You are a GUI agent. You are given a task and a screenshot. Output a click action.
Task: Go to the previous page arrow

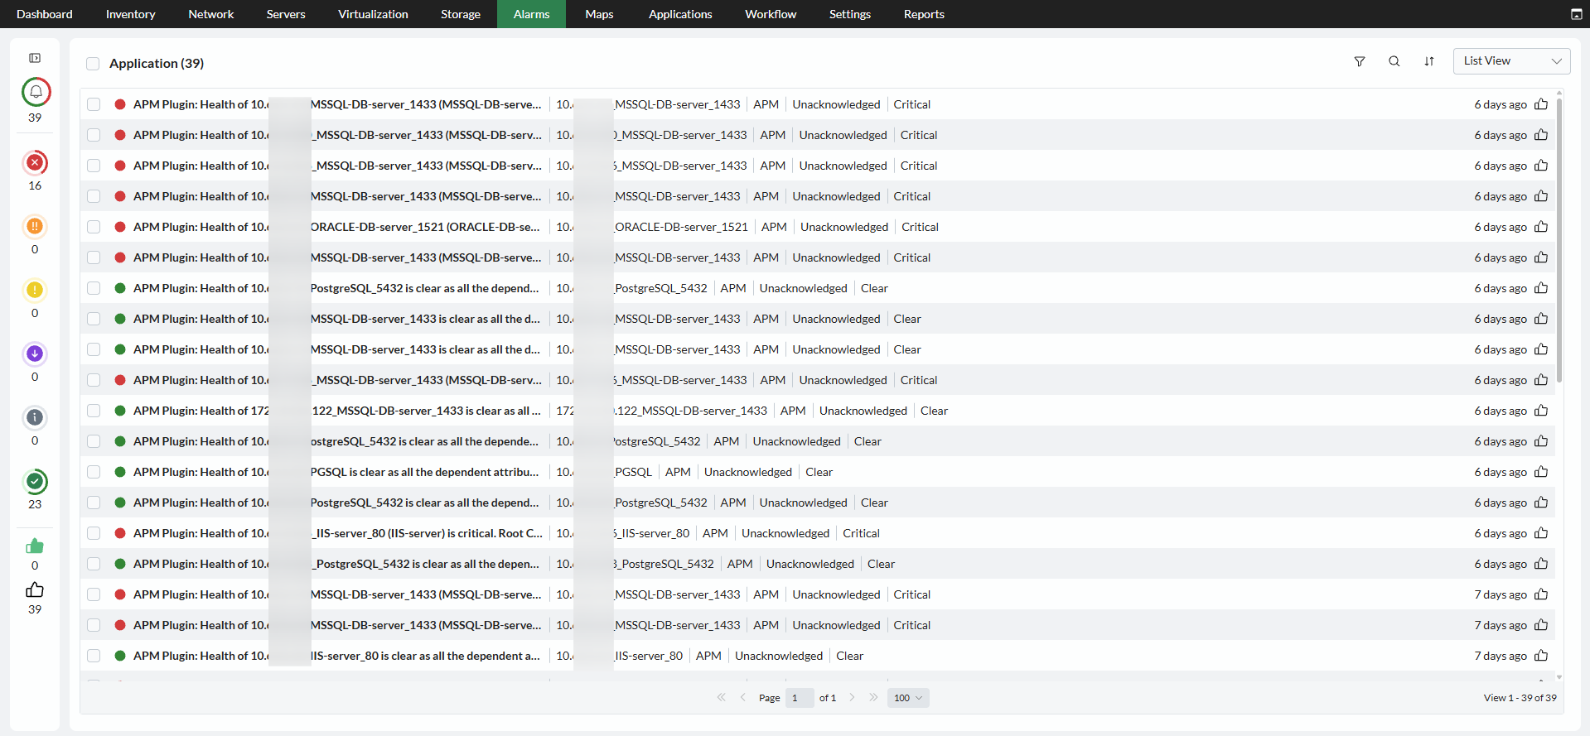tap(743, 698)
